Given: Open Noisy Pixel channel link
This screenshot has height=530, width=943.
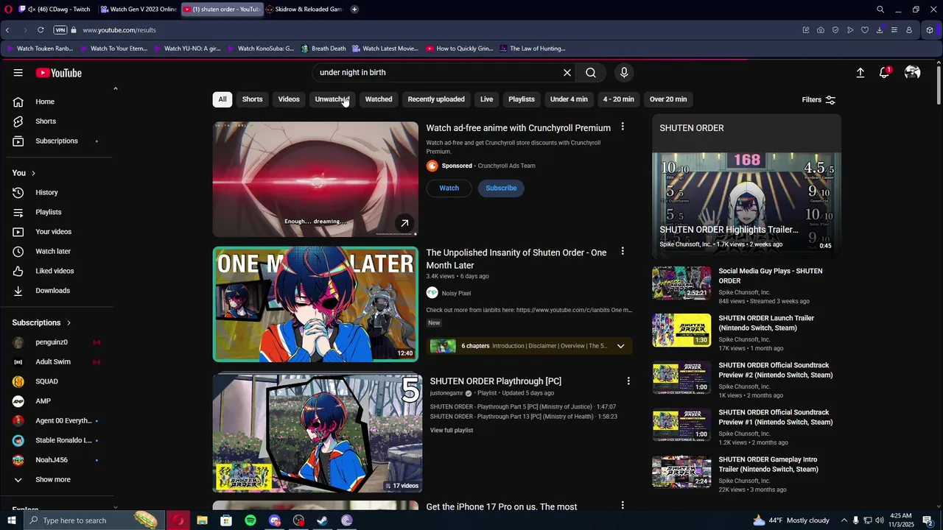Looking at the screenshot, I should point(456,293).
